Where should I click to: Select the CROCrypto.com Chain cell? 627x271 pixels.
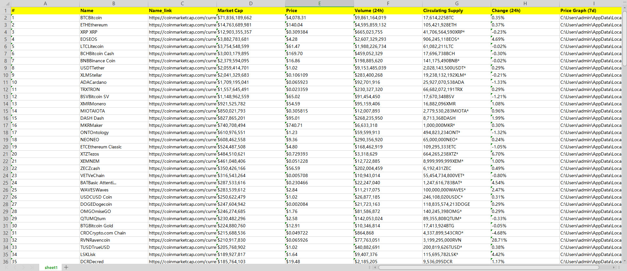coord(114,233)
